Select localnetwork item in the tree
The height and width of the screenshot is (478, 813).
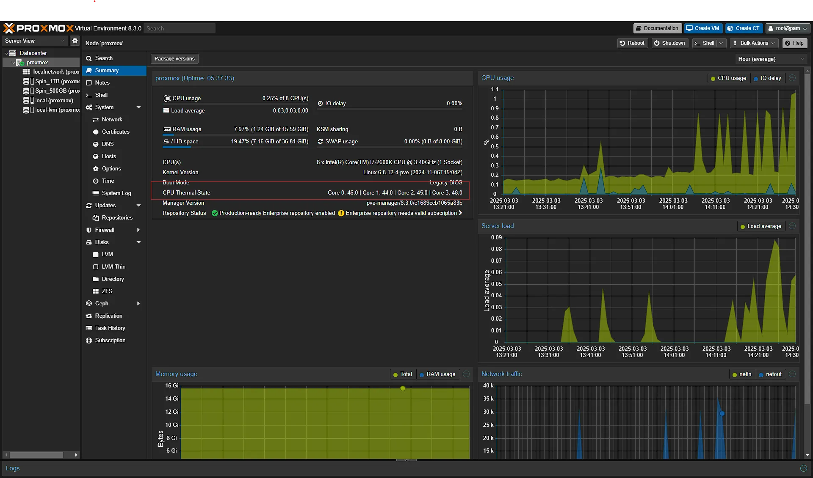click(x=52, y=72)
